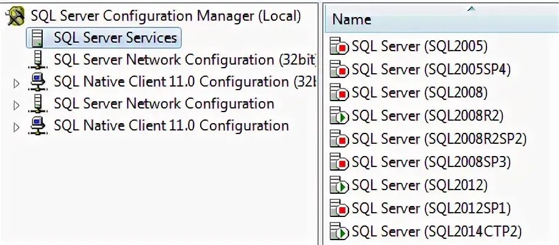
Task: Select the SQL Server (SQL2005) service
Action: [x=420, y=46]
